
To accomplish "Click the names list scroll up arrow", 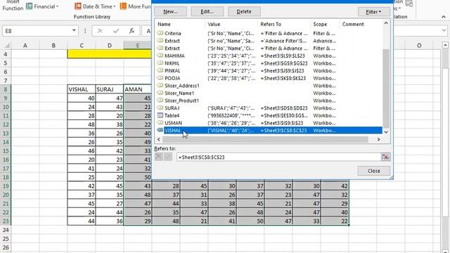I will [386, 23].
